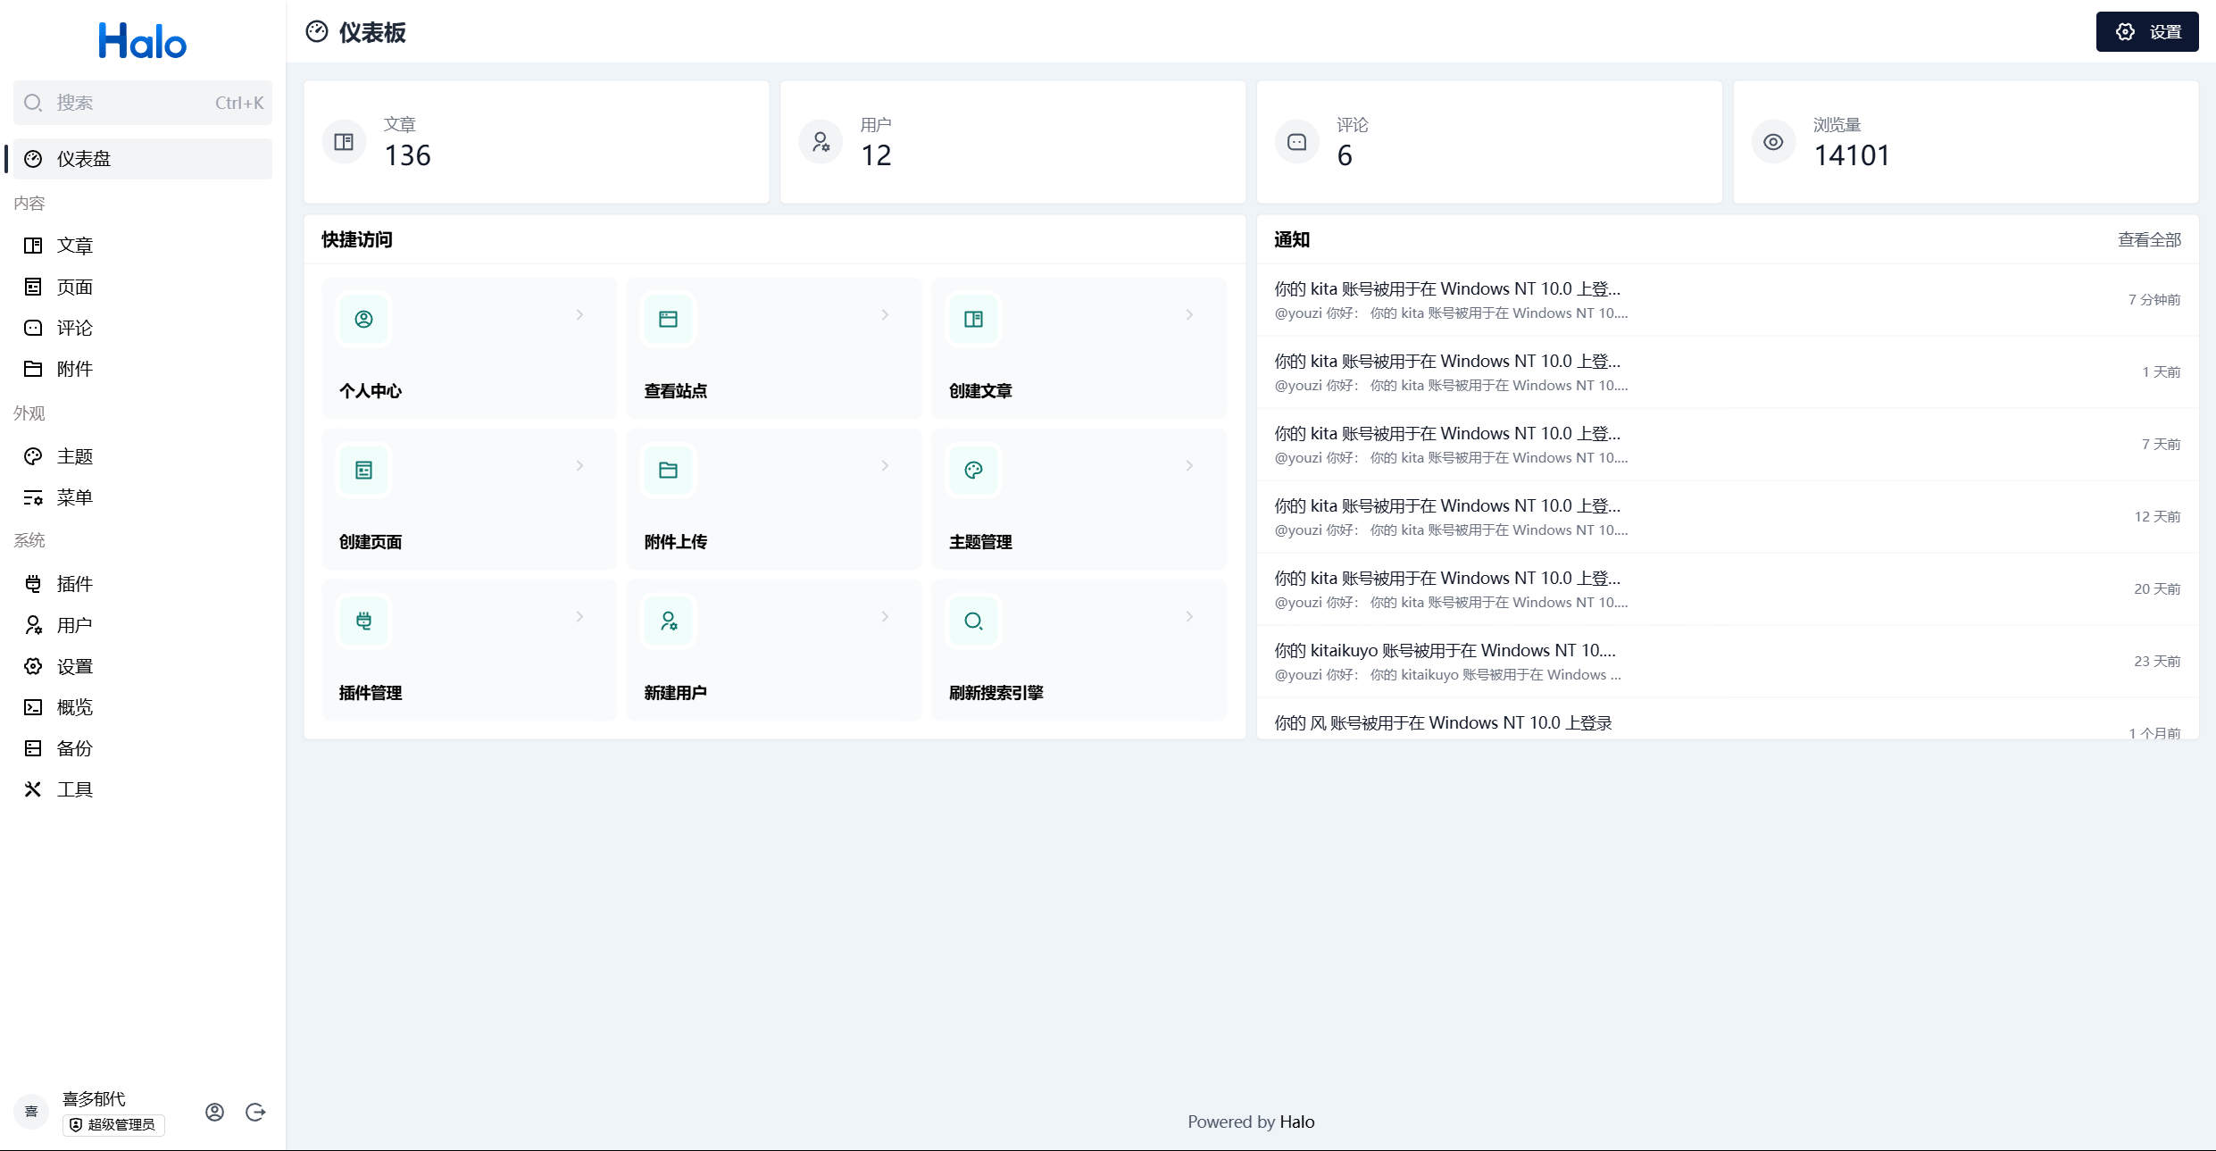Click the chevron on 主题管理 card

(x=1189, y=465)
